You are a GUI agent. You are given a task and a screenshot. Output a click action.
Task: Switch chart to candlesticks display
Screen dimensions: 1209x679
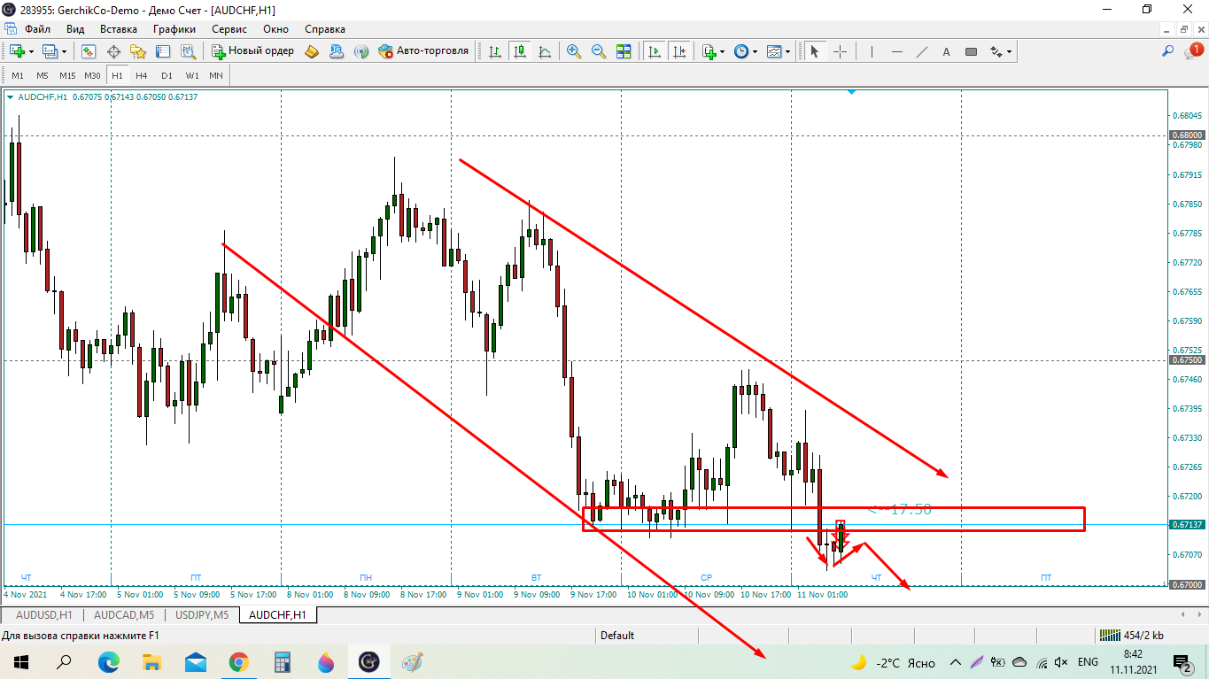tap(519, 51)
